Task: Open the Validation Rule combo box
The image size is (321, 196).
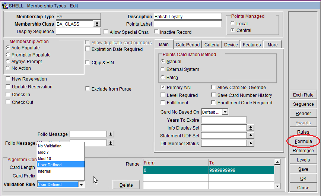Action: click(x=81, y=184)
